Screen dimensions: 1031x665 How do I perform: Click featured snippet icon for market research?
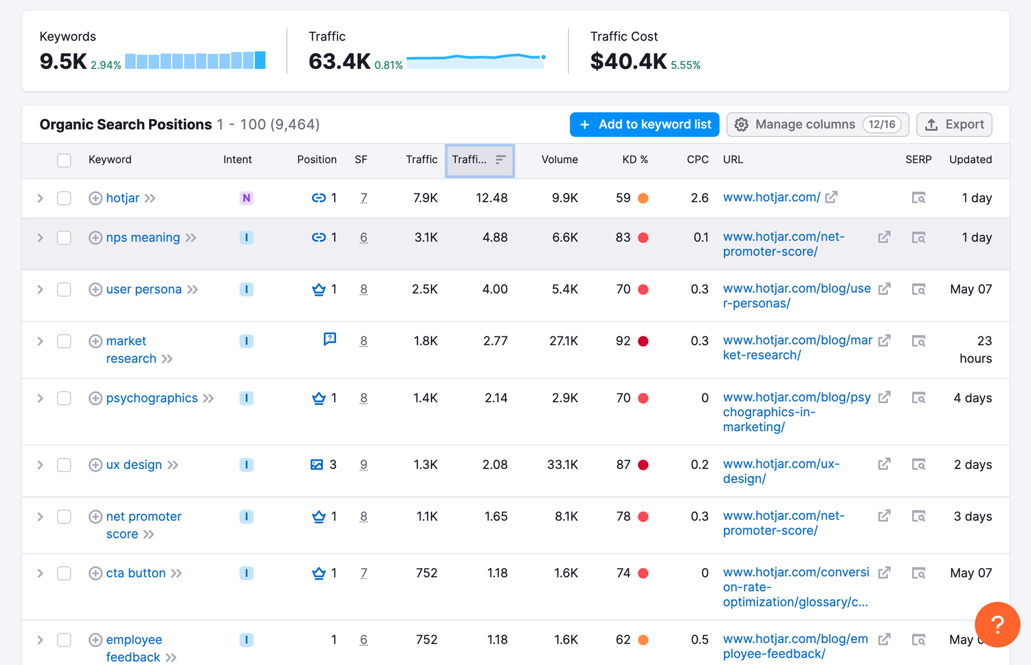tap(330, 339)
